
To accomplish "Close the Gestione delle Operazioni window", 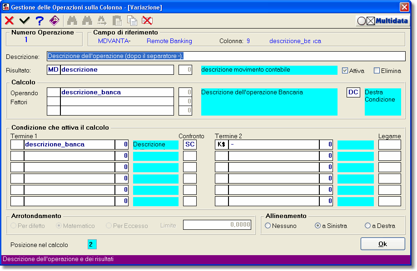I will 404,7.
